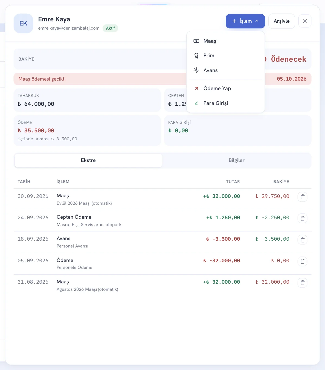This screenshot has width=325, height=370.
Task: Click 'Ağustos 2026 Maaşı (otomatik)' description
Action: pyautogui.click(x=87, y=289)
